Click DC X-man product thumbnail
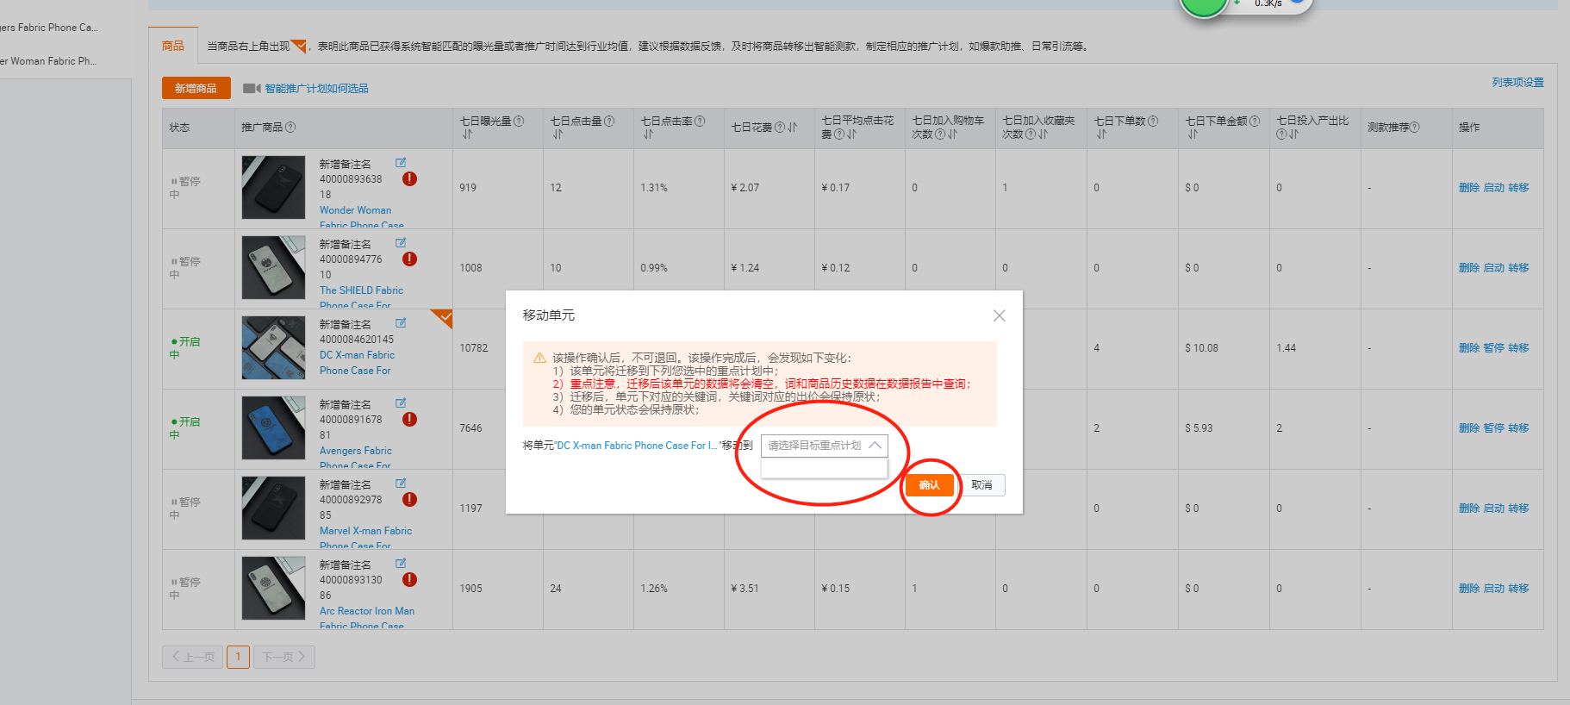Viewport: 1570px width, 705px height. [x=273, y=347]
